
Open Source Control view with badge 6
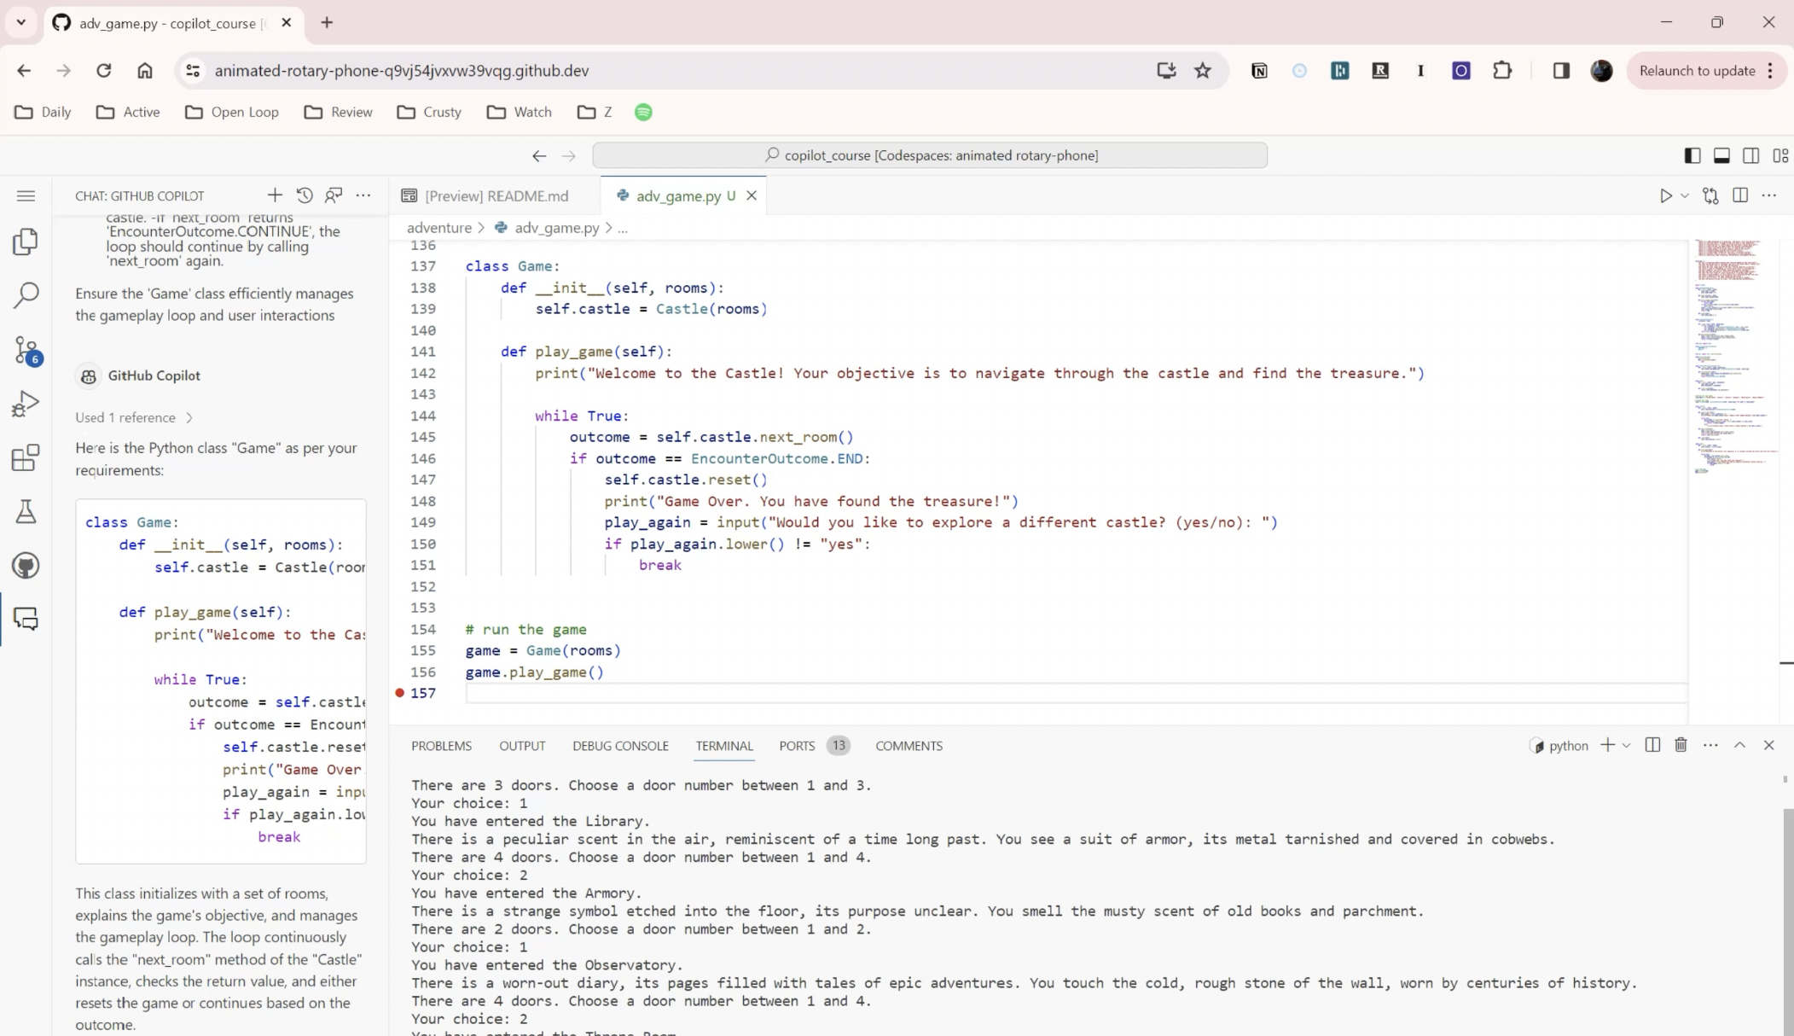26,350
